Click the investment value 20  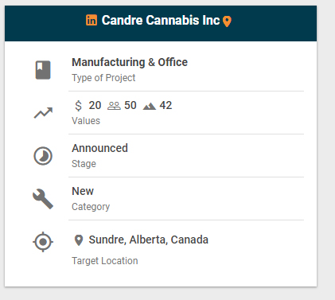click(95, 106)
